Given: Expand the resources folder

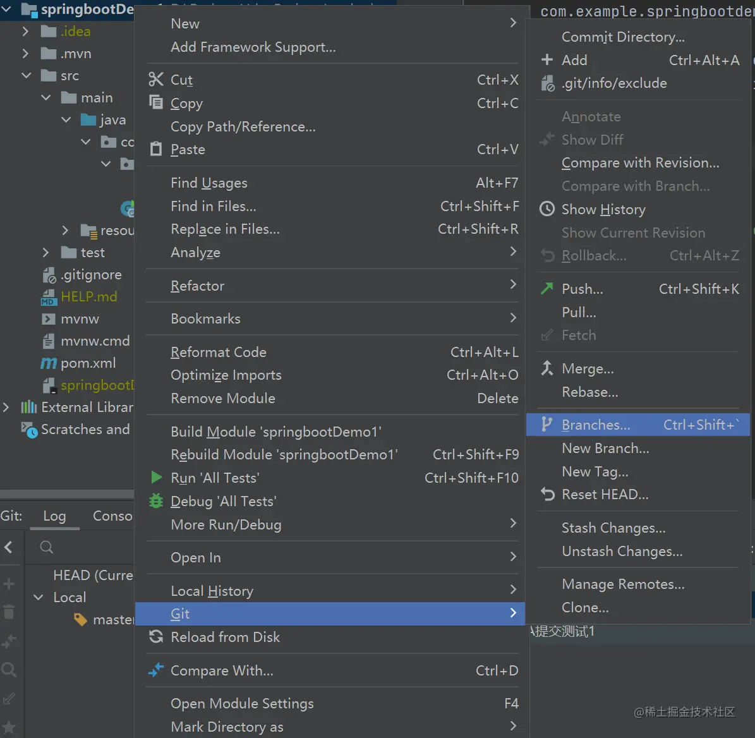Looking at the screenshot, I should 66,230.
